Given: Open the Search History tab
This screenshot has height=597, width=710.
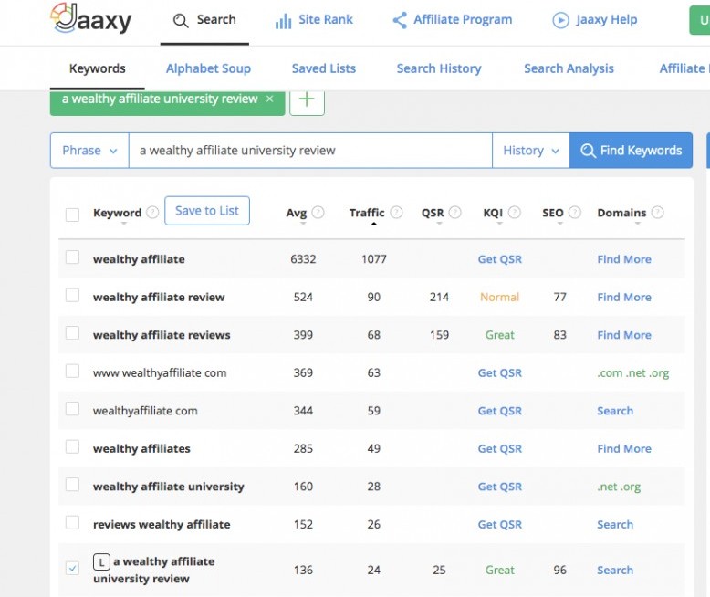Looking at the screenshot, I should pyautogui.click(x=439, y=68).
